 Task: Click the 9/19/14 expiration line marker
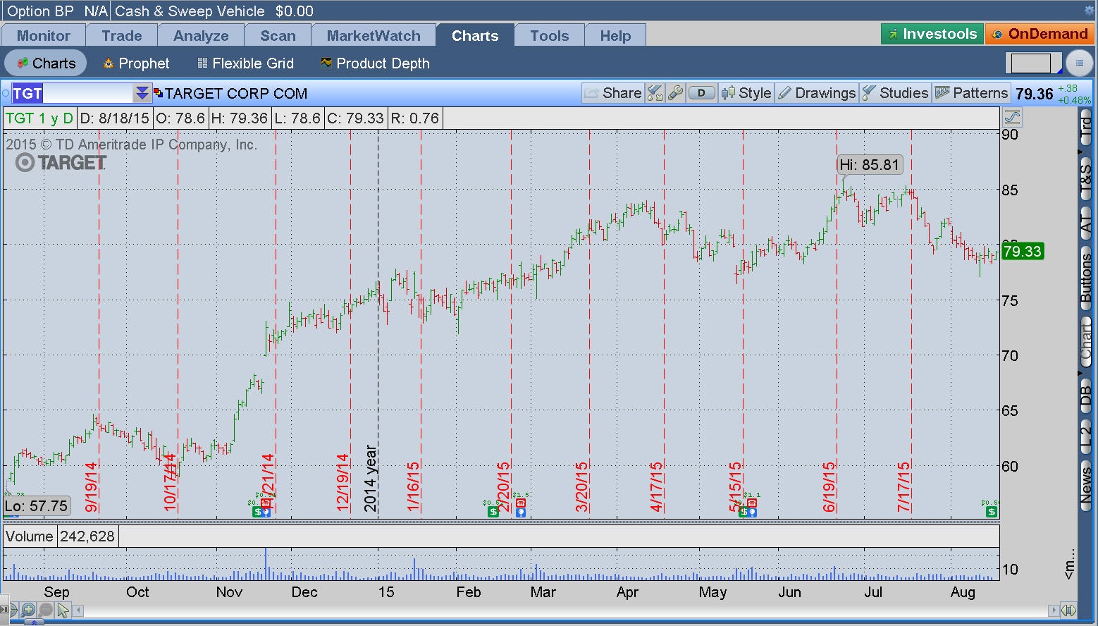coord(92,487)
